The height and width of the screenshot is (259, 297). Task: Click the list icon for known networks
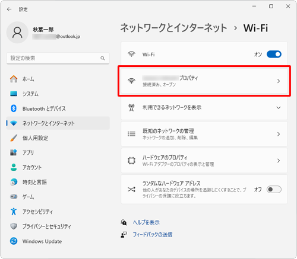pyautogui.click(x=131, y=134)
